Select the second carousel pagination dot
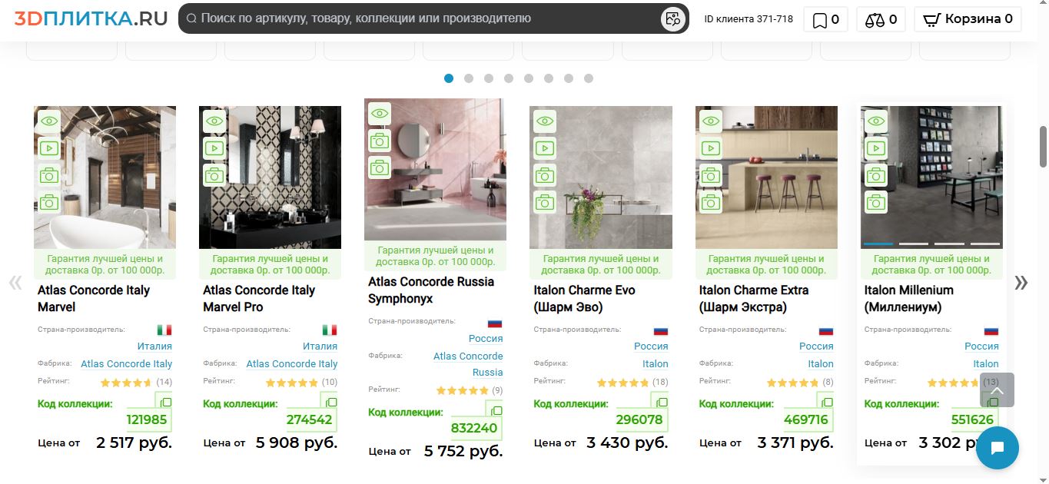1049x484 pixels. coord(469,78)
